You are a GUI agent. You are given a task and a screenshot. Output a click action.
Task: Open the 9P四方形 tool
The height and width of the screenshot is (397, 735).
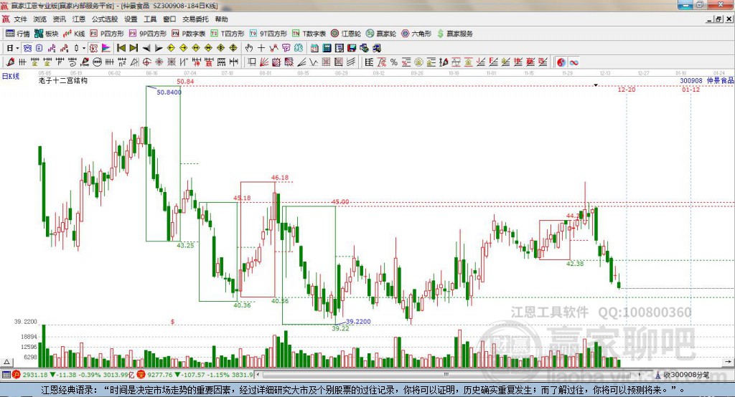[x=148, y=34]
